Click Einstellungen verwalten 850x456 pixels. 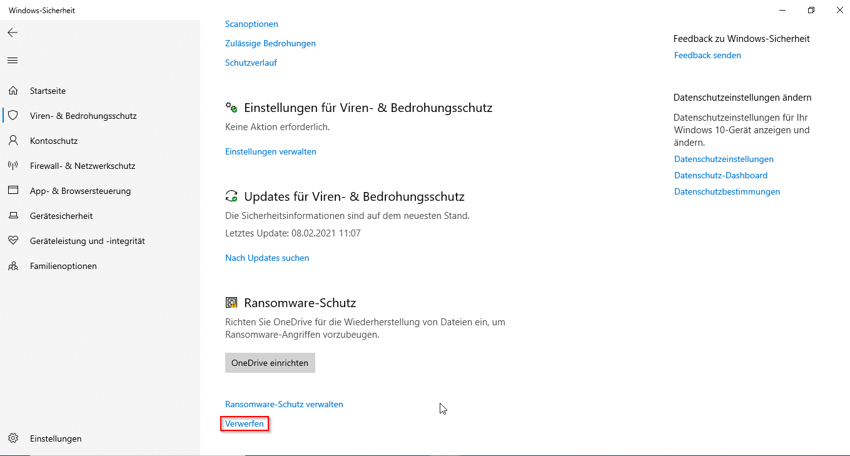click(x=271, y=151)
